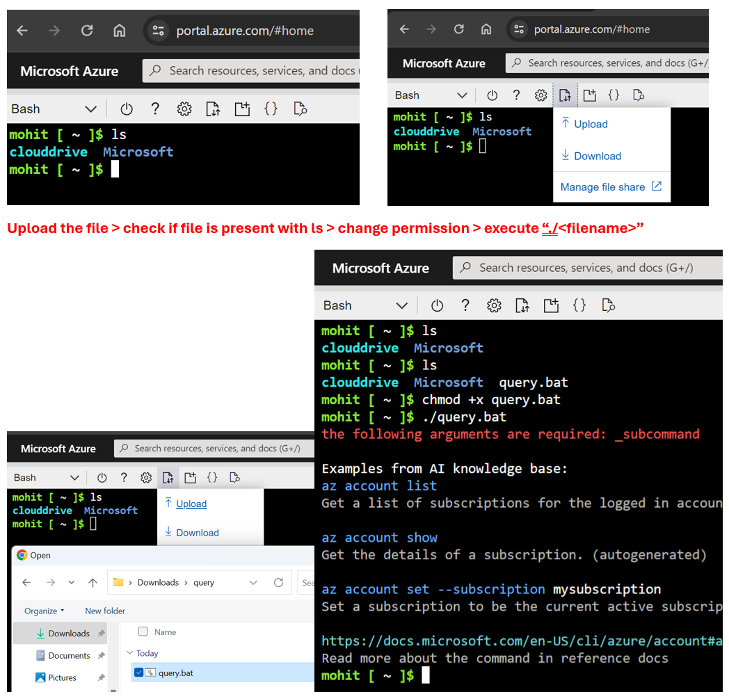
Task: Open settings gear in chmod query.bat screenshot
Action: (494, 305)
